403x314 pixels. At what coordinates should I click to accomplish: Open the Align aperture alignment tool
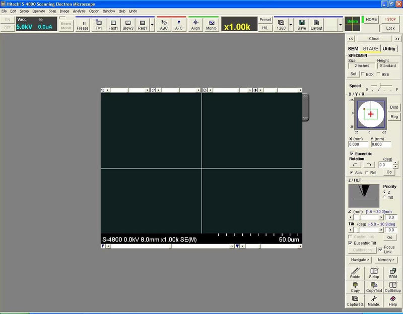pyautogui.click(x=196, y=25)
